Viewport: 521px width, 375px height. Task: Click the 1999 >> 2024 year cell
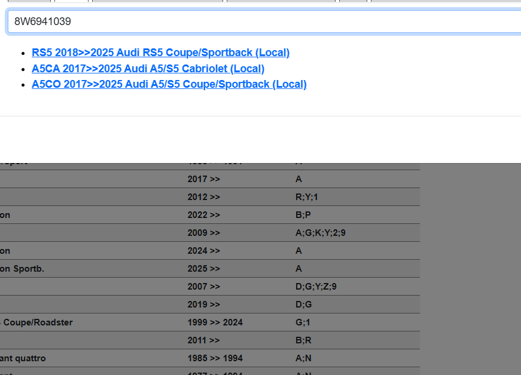pyautogui.click(x=215, y=322)
